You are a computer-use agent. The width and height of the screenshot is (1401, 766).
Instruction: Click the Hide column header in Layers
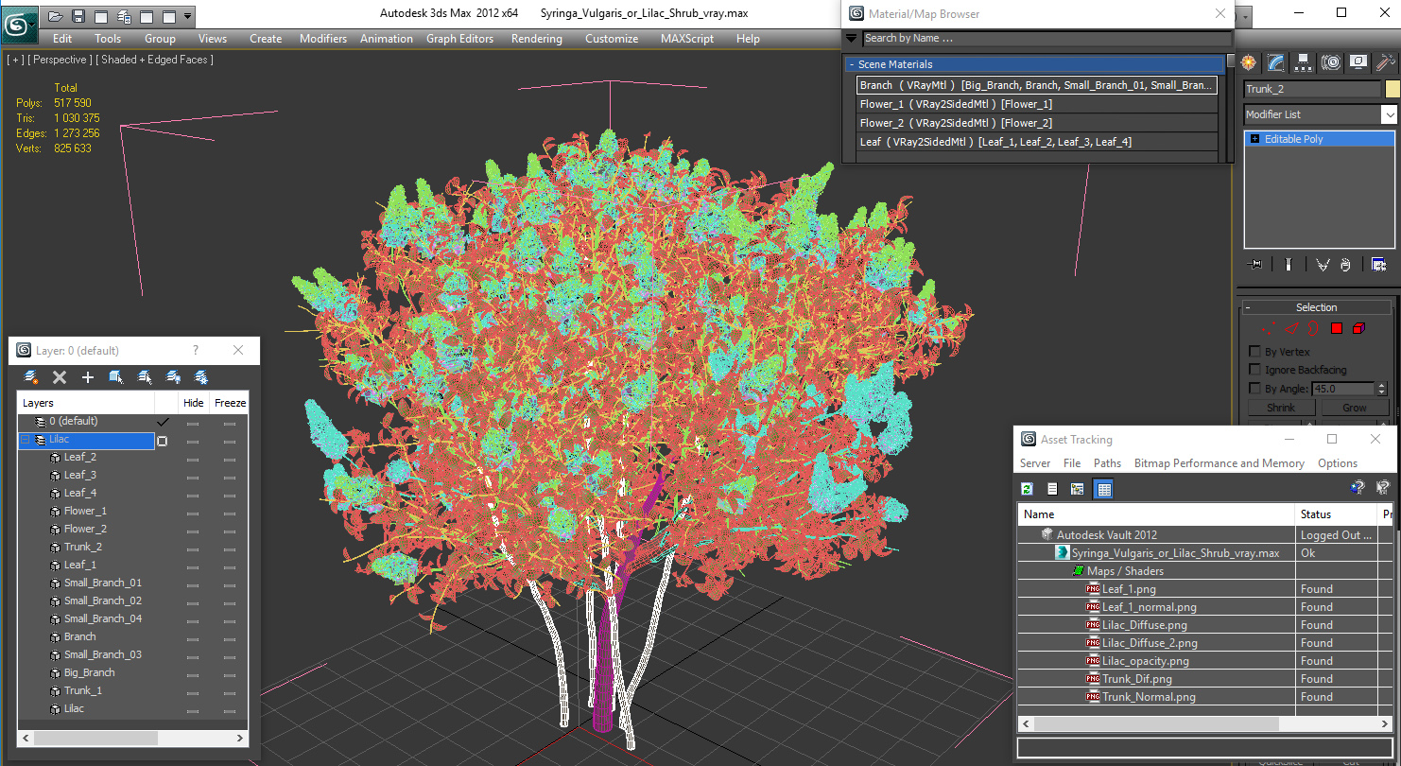coord(194,403)
